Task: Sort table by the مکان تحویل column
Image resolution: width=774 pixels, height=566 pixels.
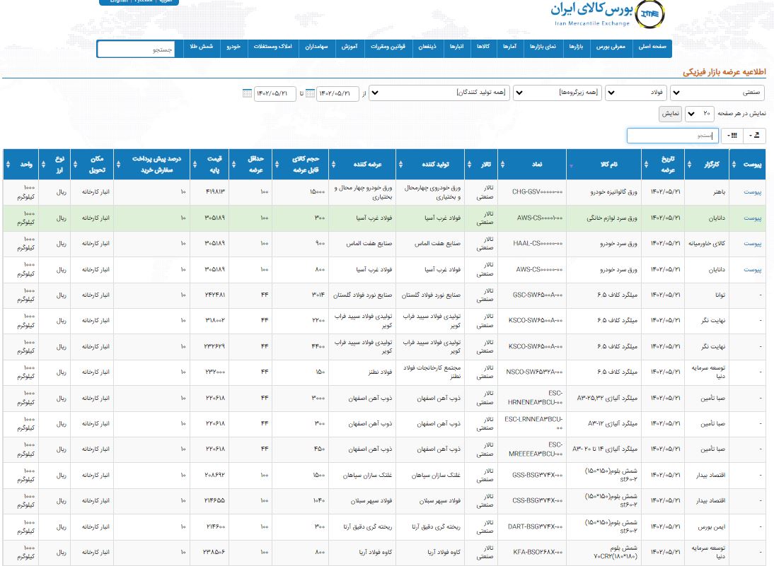Action: pyautogui.click(x=92, y=164)
